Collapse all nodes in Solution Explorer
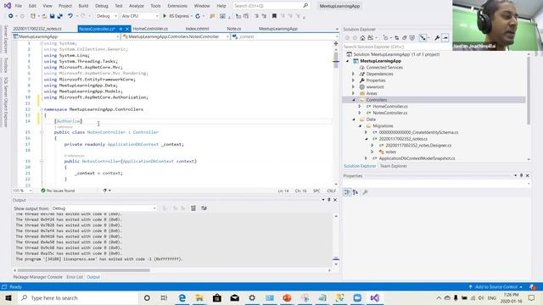 point(404,37)
